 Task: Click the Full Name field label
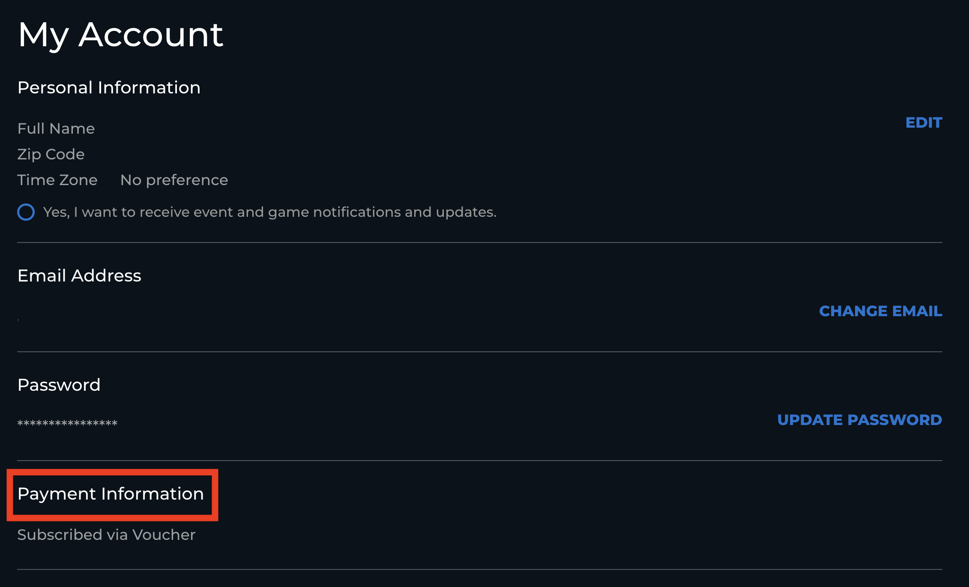click(x=56, y=129)
